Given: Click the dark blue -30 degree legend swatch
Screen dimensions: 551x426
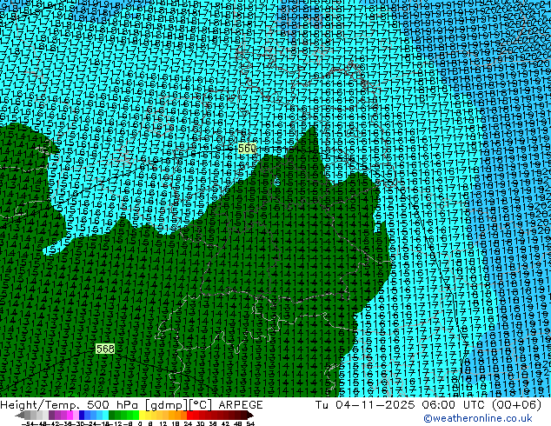Looking at the screenshot, I should click(x=82, y=415).
